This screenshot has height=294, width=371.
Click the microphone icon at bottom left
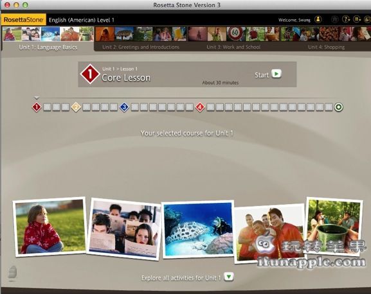coord(12,273)
